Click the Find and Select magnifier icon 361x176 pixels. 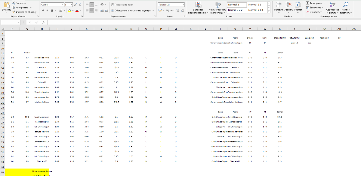pos(346,4)
